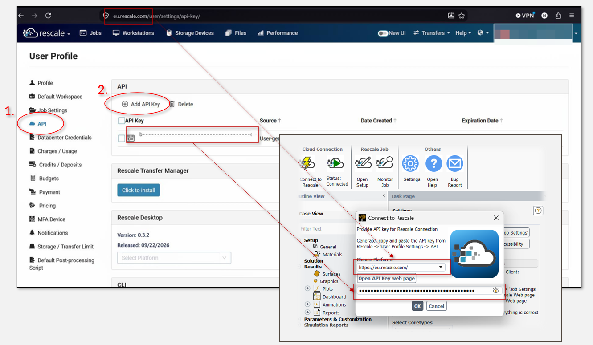Open the Workstations navbar item
The height and width of the screenshot is (345, 593).
click(133, 33)
